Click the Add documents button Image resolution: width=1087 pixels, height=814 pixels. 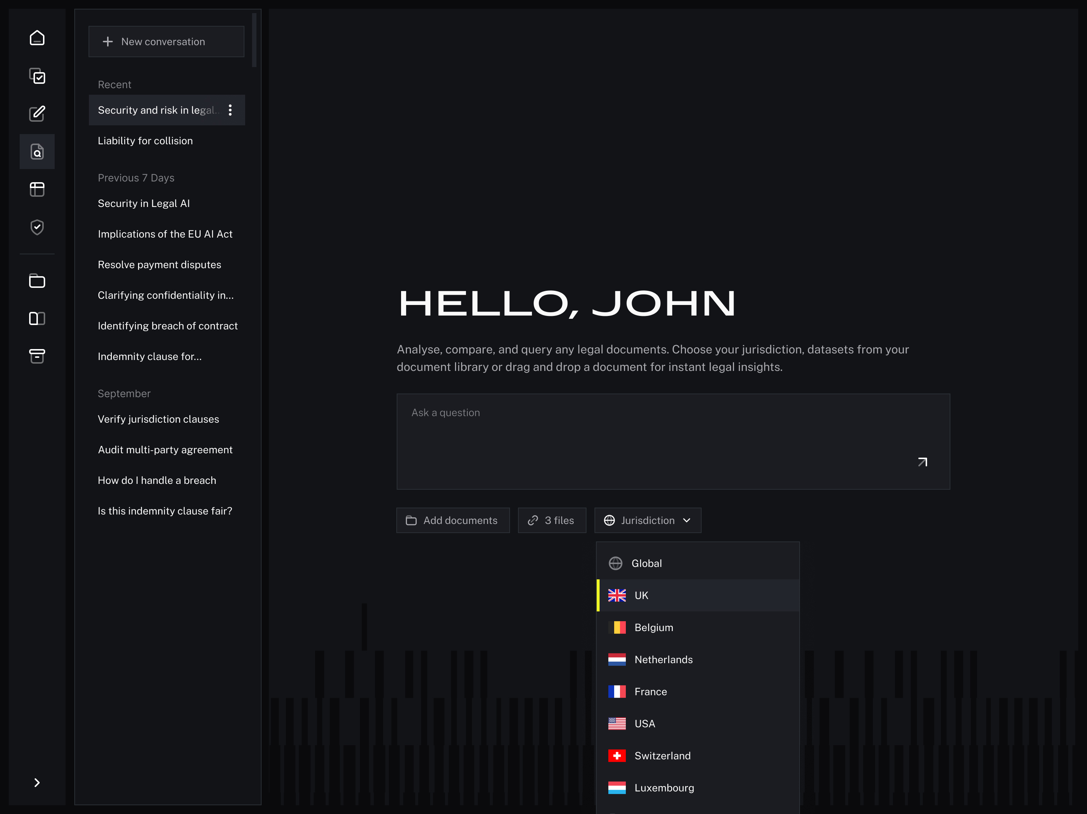452,521
